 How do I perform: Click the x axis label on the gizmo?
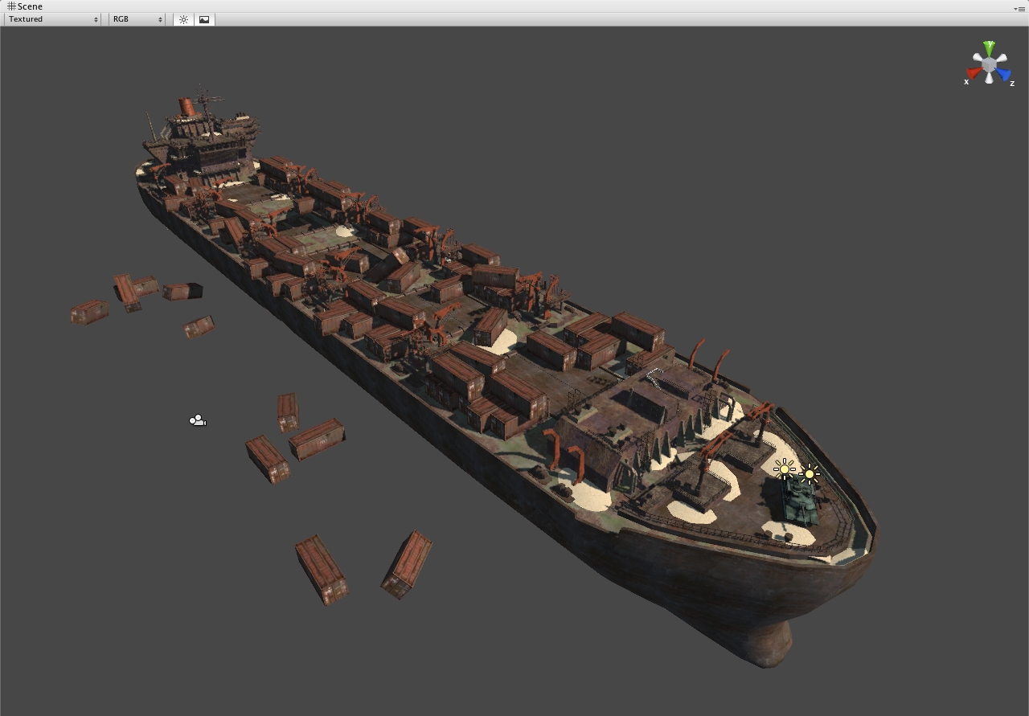966,82
